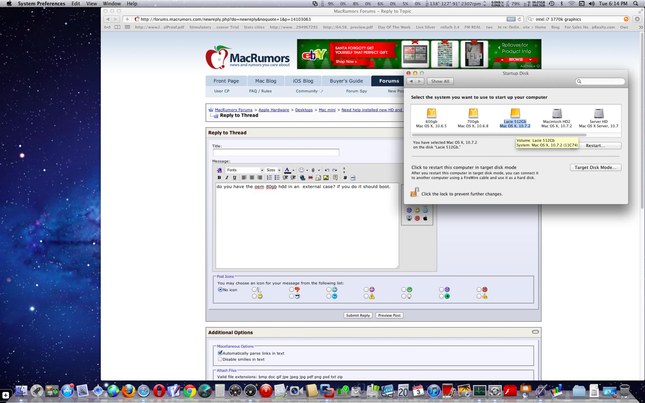Select the 'No icon' post icon option
Viewport: 645px width, 403px height.
click(x=220, y=289)
